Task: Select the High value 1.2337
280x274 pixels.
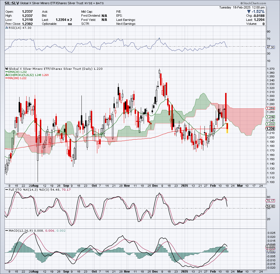Action: pyautogui.click(x=27, y=16)
